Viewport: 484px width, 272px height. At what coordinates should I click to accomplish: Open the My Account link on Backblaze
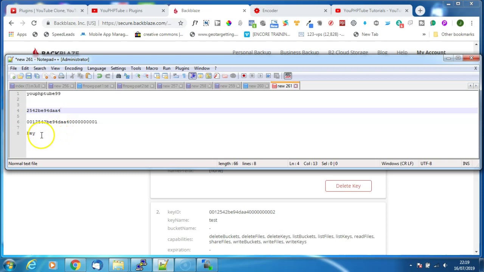tap(431, 53)
